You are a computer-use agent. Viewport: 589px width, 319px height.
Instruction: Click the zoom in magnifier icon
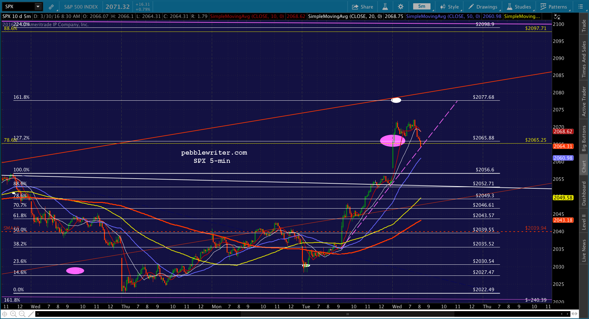pyautogui.click(x=13, y=314)
